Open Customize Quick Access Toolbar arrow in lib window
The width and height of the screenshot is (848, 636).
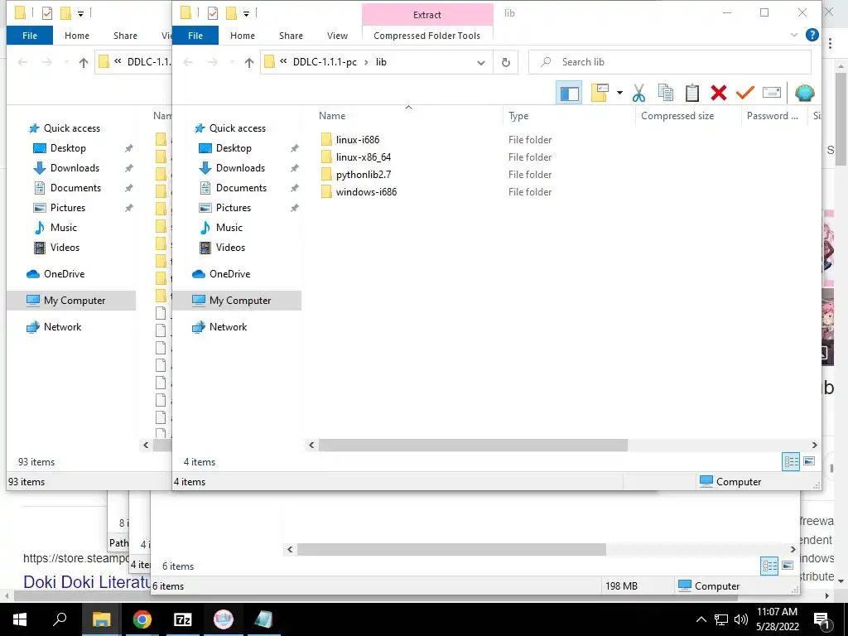[x=246, y=13]
